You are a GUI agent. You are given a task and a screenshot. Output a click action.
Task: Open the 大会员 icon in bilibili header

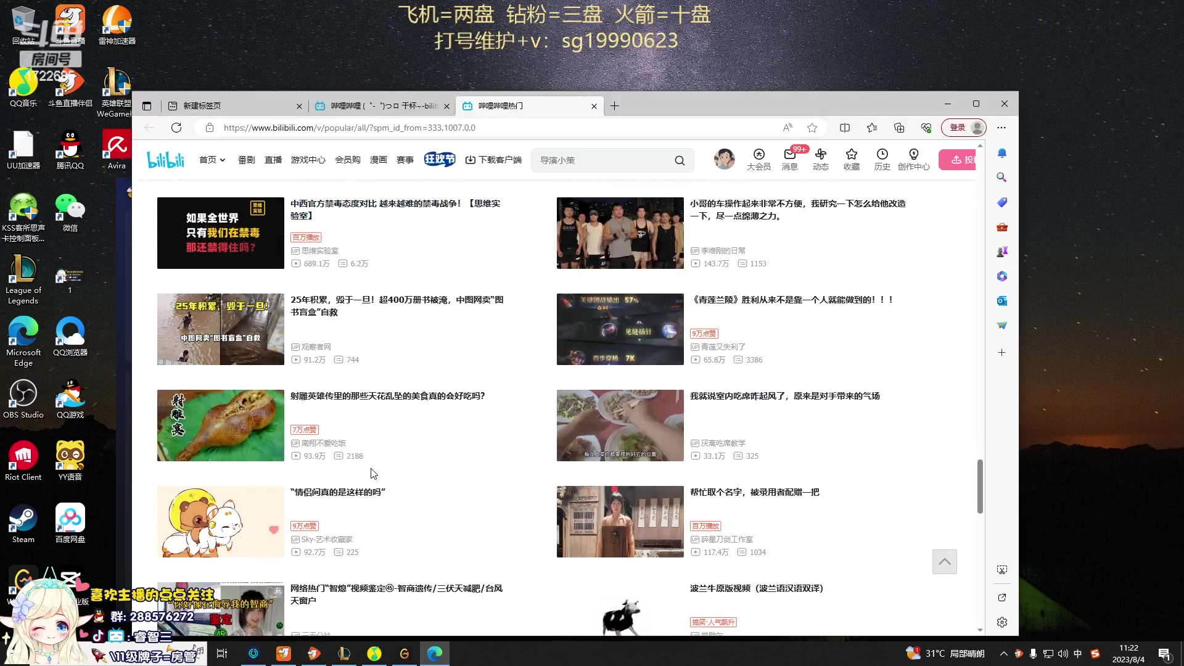758,159
